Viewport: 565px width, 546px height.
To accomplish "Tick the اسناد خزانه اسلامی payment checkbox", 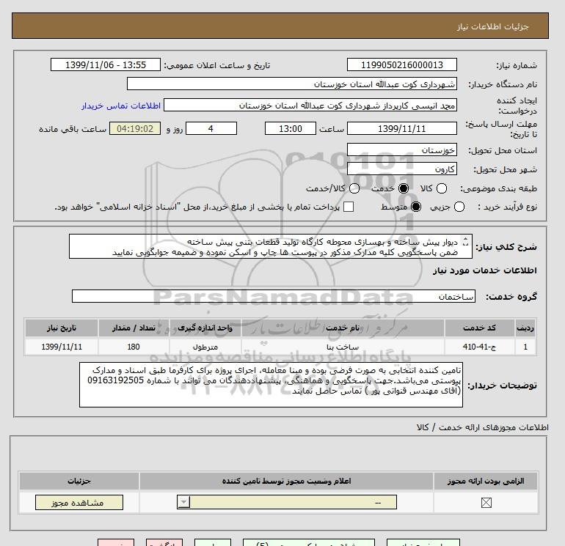I will click(x=349, y=207).
